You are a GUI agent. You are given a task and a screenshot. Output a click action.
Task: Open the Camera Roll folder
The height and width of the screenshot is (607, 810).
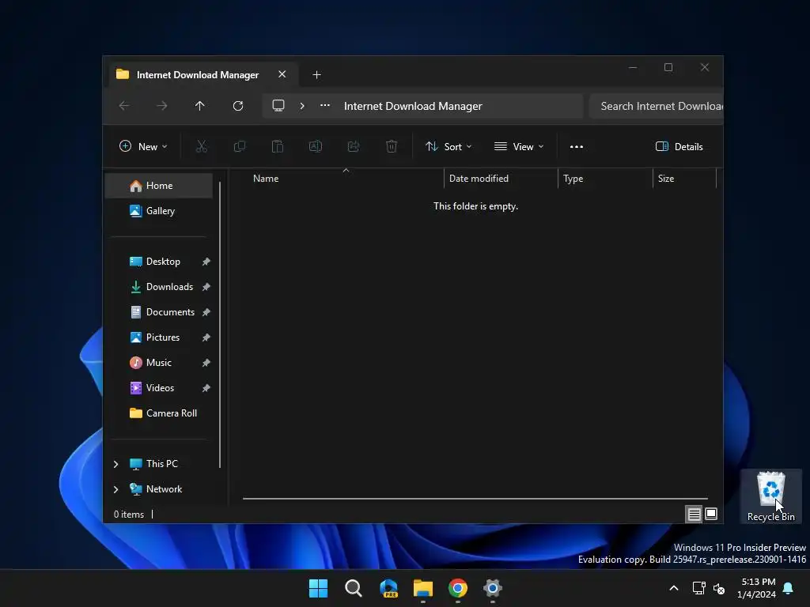coord(158,413)
